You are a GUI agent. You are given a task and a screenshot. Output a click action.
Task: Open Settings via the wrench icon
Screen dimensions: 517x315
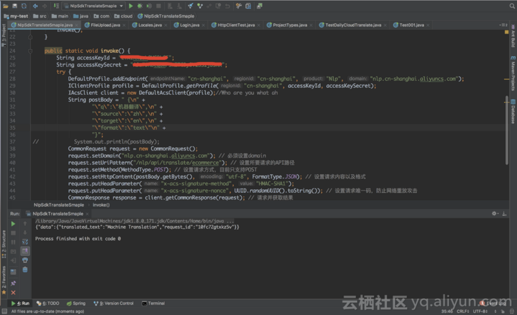pyautogui.click(x=239, y=6)
